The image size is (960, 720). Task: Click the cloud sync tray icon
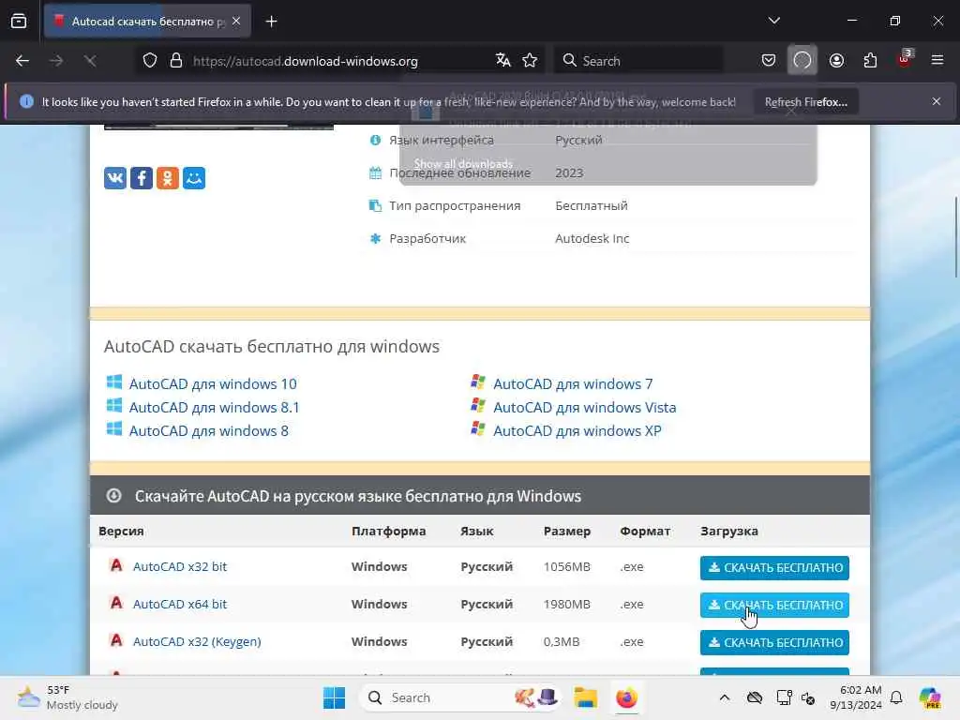(x=755, y=697)
